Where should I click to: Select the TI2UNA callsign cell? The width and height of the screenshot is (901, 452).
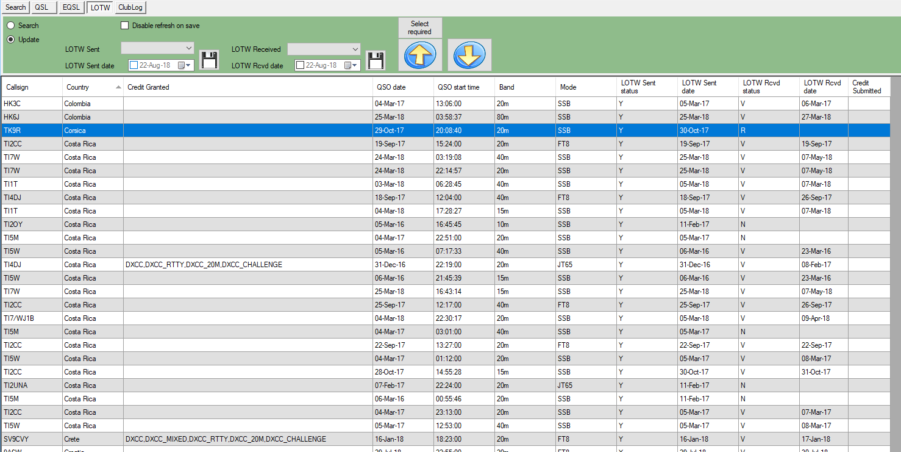coord(32,386)
